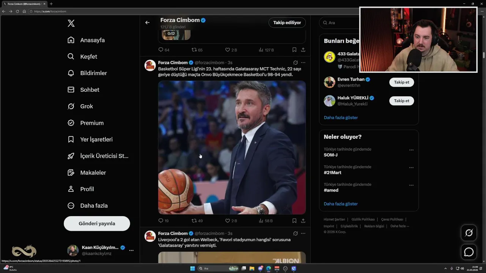This screenshot has height=273, width=486.
Task: Open Sohbet messages
Action: [84, 90]
